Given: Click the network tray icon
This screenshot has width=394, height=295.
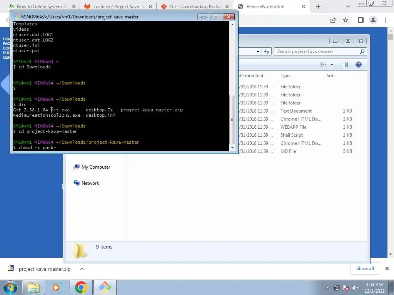Looking at the screenshot, I should 336,288.
